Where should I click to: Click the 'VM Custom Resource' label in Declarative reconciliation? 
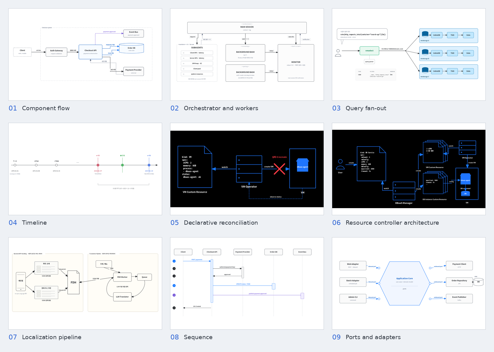pos(195,192)
